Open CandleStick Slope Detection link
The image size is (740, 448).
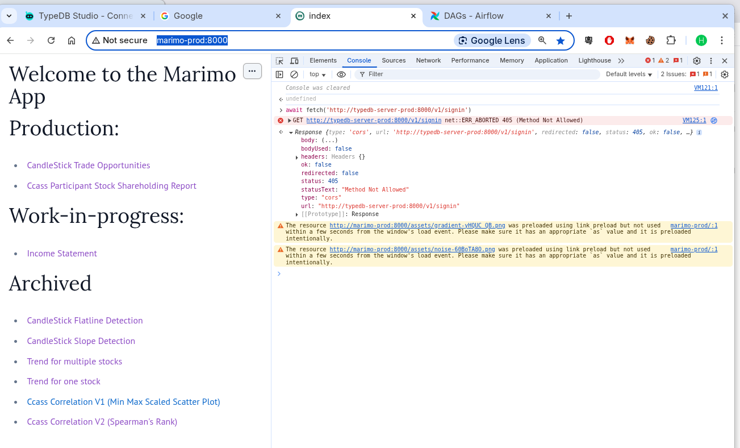click(x=81, y=341)
